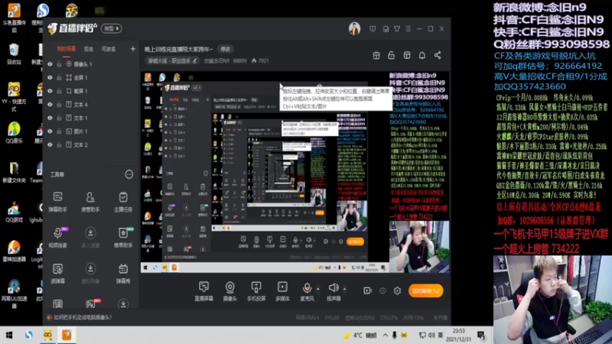Hide the 摄像头 1 source

point(50,64)
